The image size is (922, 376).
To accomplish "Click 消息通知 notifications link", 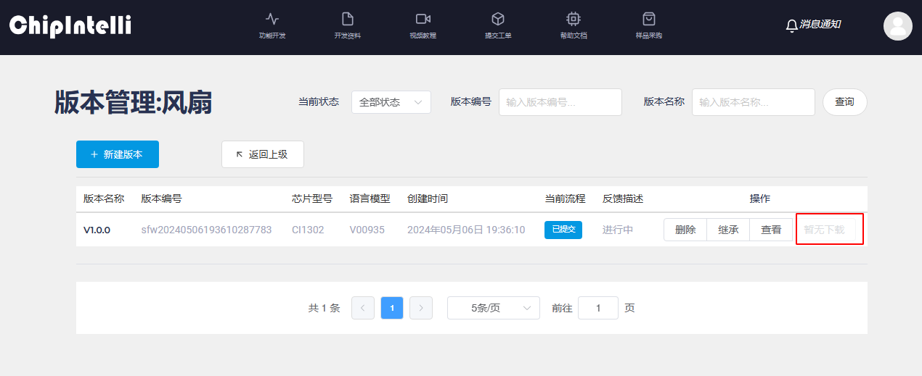I will (x=820, y=25).
